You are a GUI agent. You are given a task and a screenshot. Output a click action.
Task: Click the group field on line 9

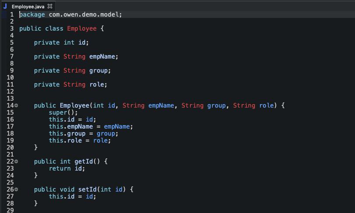(x=98, y=70)
